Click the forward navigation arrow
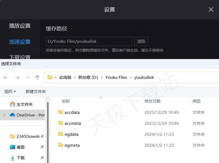Screen dimensions: 219x163 pos(17,77)
